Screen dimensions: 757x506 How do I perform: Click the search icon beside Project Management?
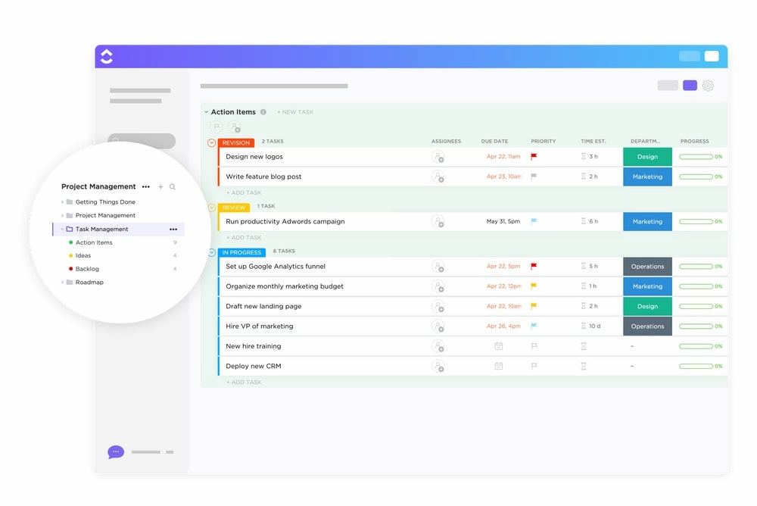tap(173, 186)
